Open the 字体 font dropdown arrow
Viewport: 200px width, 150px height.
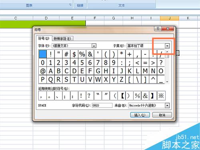click(x=94, y=46)
